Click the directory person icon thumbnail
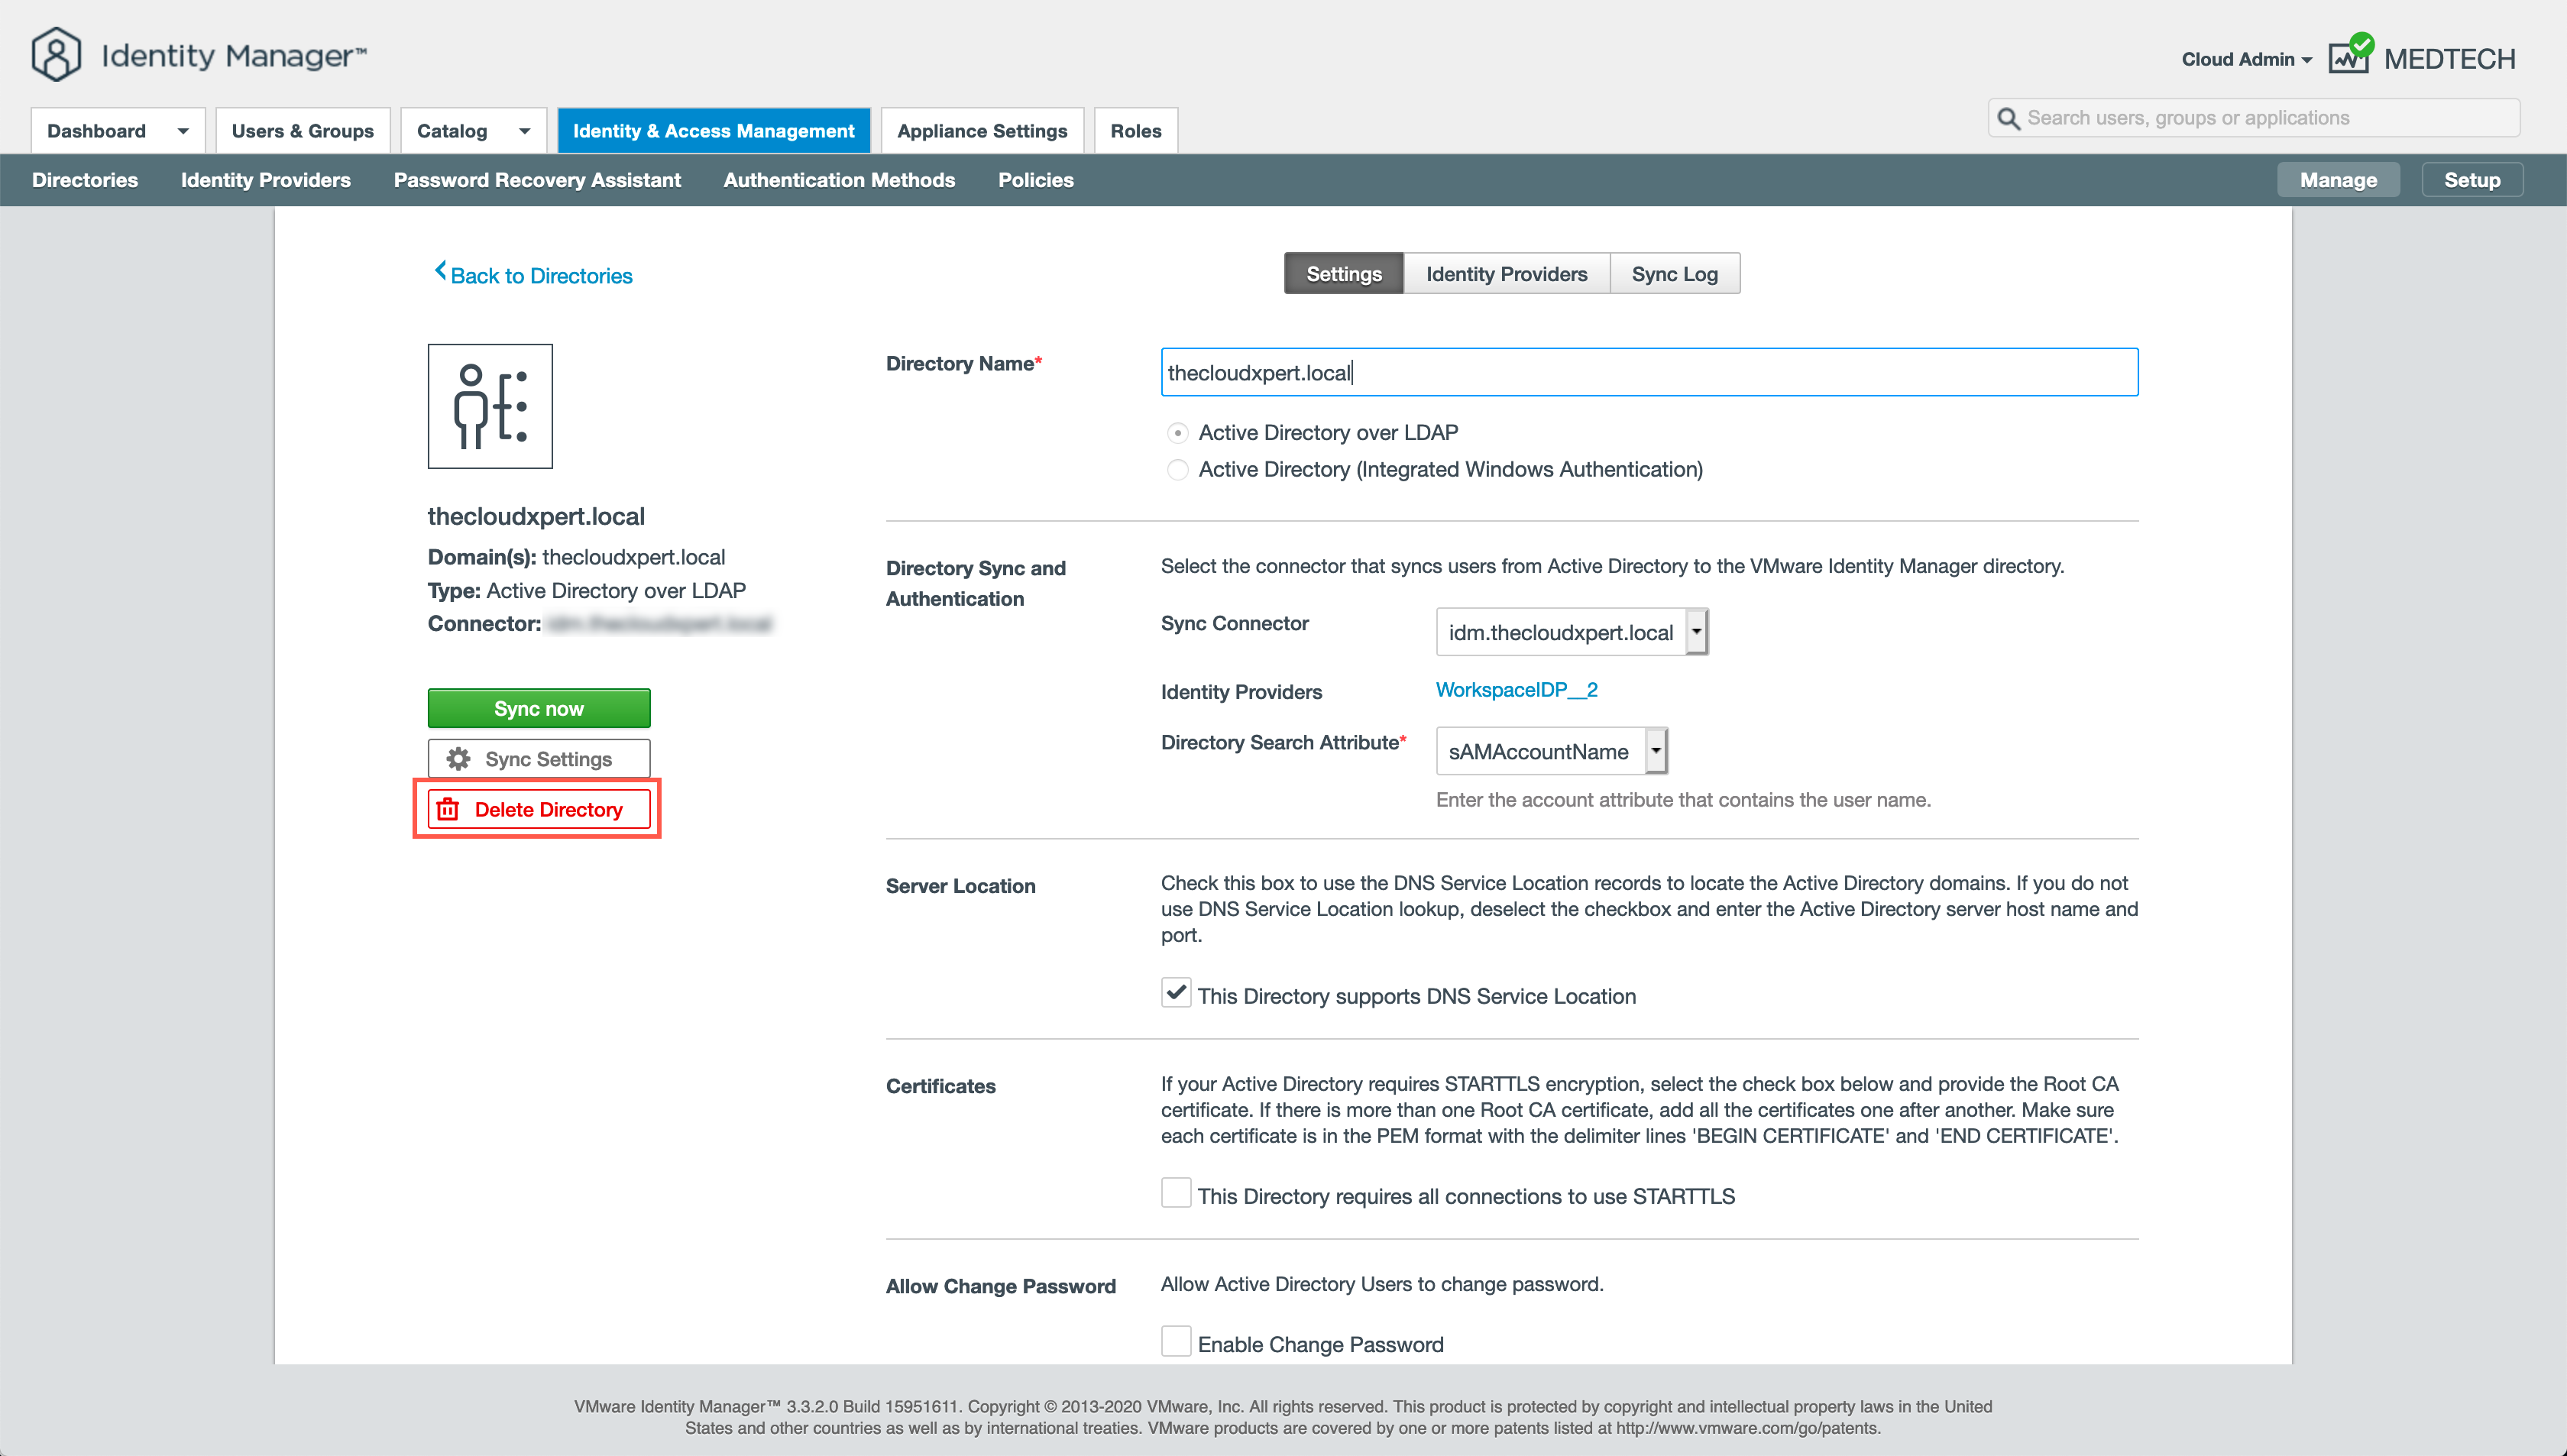Viewport: 2567px width, 1456px height. (x=490, y=406)
